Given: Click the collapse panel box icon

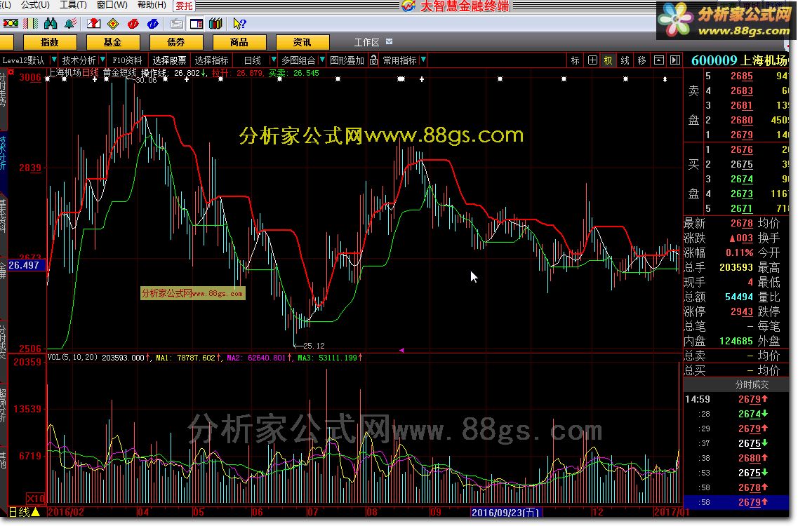Looking at the screenshot, I should (658, 60).
